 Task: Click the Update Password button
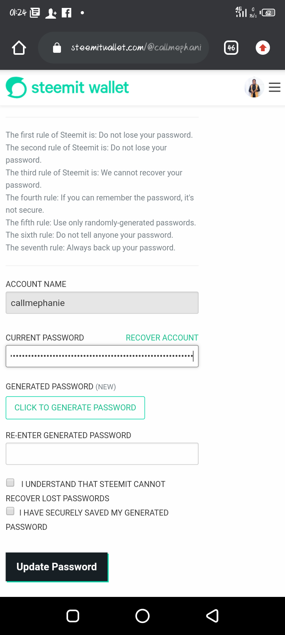point(57,567)
